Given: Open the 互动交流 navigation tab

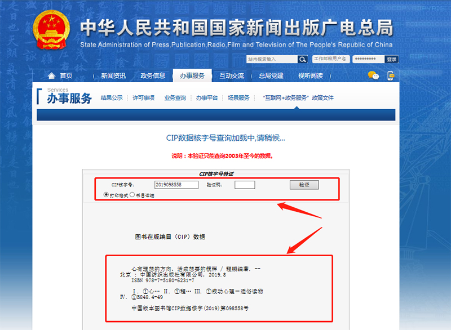Looking at the screenshot, I should pyautogui.click(x=232, y=76).
